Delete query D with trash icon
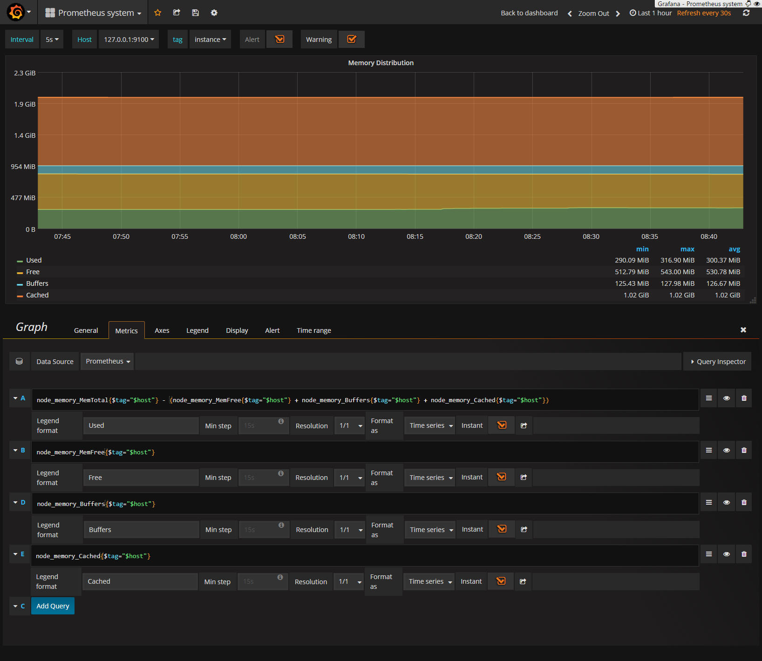This screenshot has width=762, height=661. [744, 503]
